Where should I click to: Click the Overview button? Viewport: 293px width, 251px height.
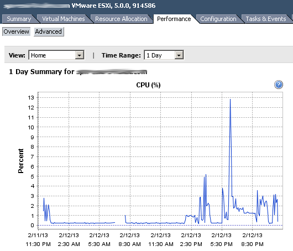(16, 32)
